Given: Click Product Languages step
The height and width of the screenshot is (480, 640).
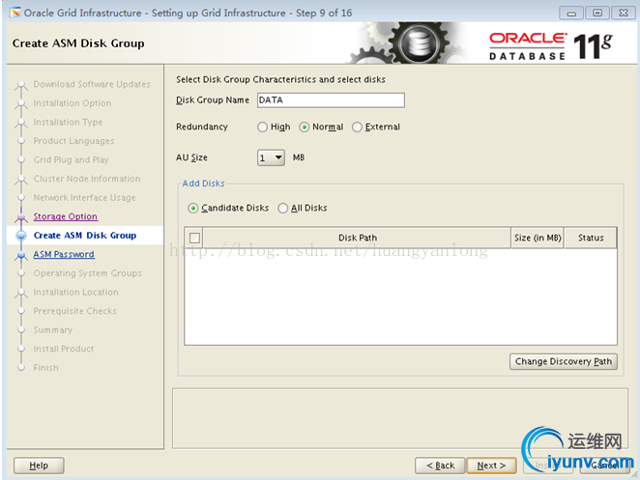Looking at the screenshot, I should tap(73, 141).
